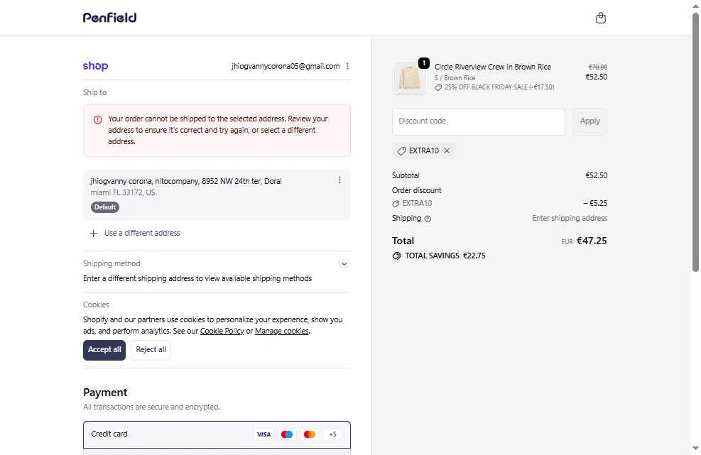
Task: Select the Credit card payment option
Action: [217, 434]
